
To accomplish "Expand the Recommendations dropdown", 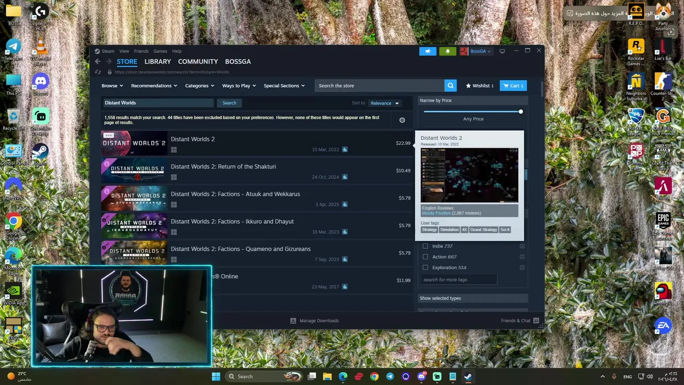I will click(154, 86).
